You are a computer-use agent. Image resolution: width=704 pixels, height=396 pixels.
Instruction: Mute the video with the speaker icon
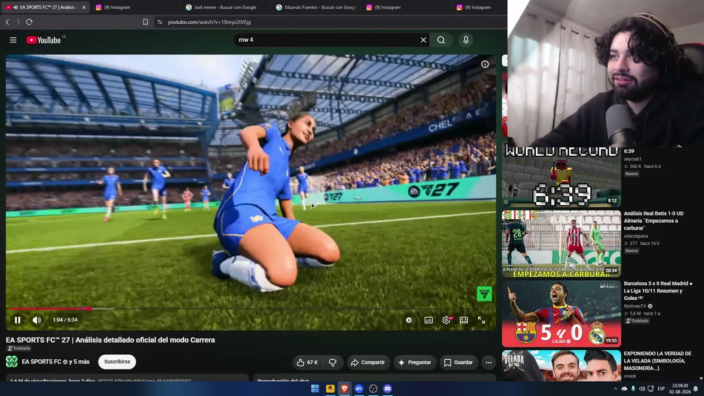click(x=36, y=320)
